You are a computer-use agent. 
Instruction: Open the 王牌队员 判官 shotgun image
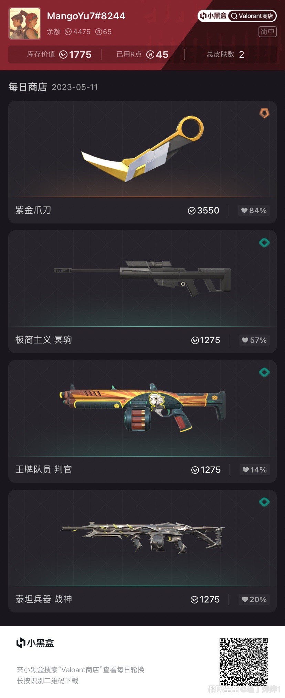tap(142, 407)
